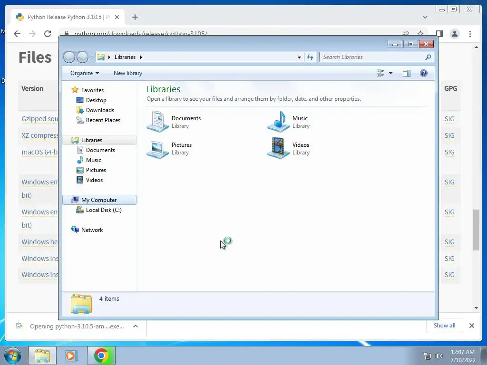The width and height of the screenshot is (487, 365).
Task: Open the Music library icon
Action: coord(279,122)
